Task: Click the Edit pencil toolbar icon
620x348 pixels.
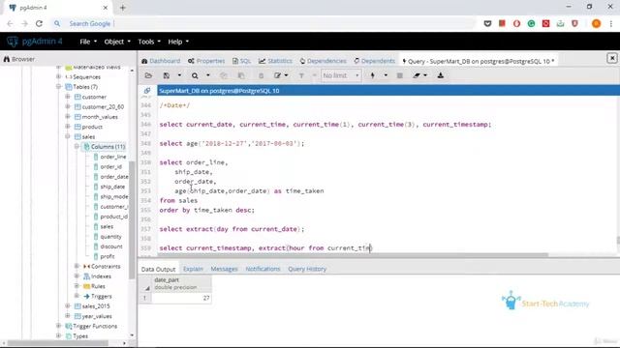Action: pyautogui.click(x=278, y=75)
